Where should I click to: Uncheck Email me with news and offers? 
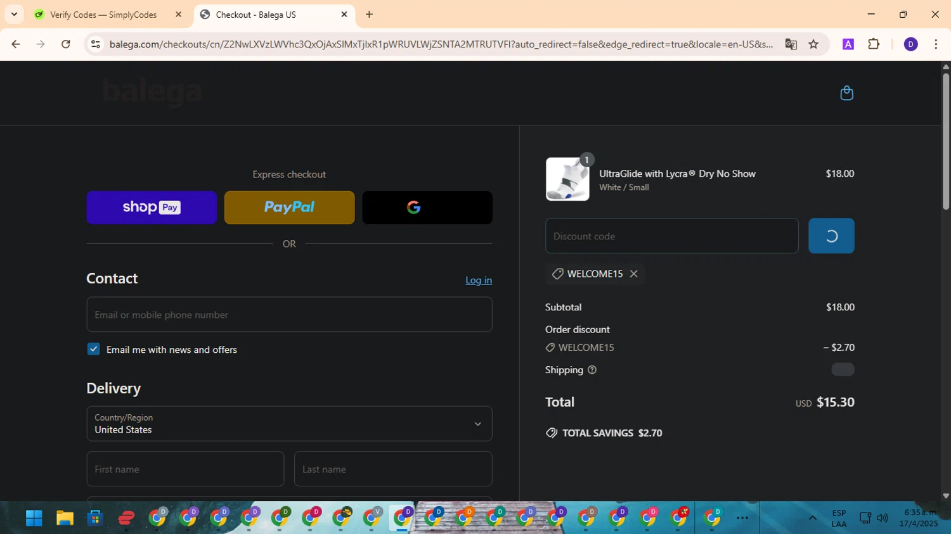click(94, 349)
